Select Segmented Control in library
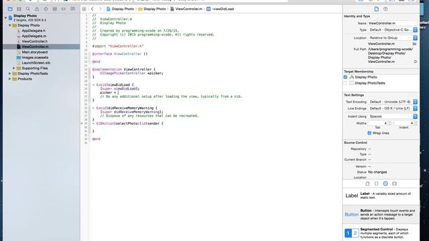Screen dimensions: 429x241 pyautogui.click(x=381, y=233)
